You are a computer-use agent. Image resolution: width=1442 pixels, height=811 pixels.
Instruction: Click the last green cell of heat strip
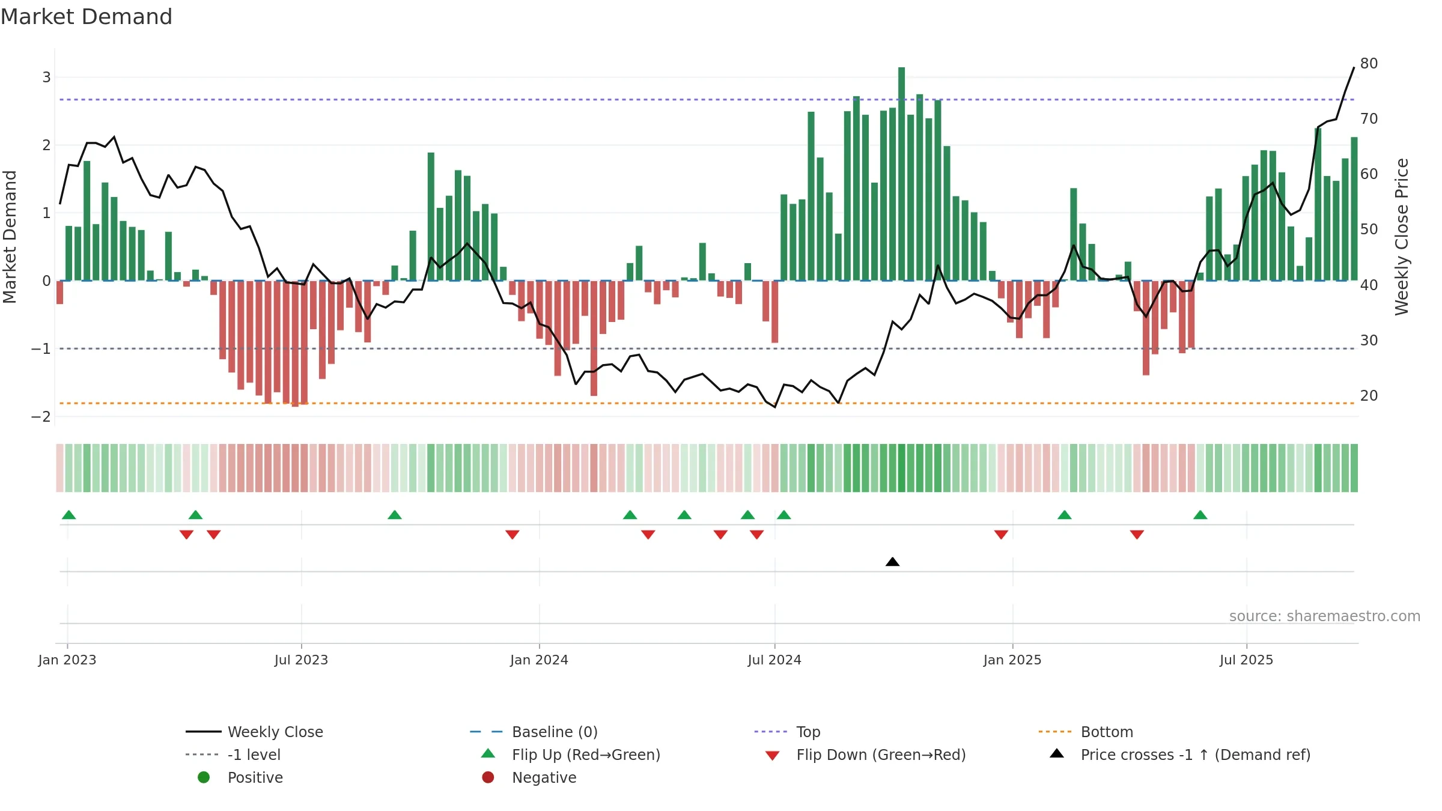pyautogui.click(x=1354, y=468)
